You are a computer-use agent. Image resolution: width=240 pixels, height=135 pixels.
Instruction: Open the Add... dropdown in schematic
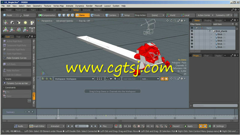[150, 79]
